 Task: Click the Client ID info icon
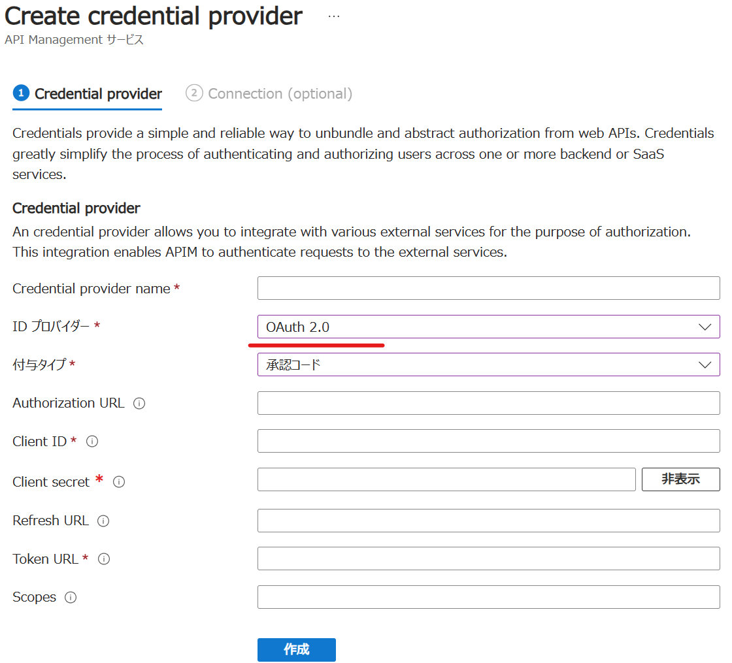[x=92, y=442]
